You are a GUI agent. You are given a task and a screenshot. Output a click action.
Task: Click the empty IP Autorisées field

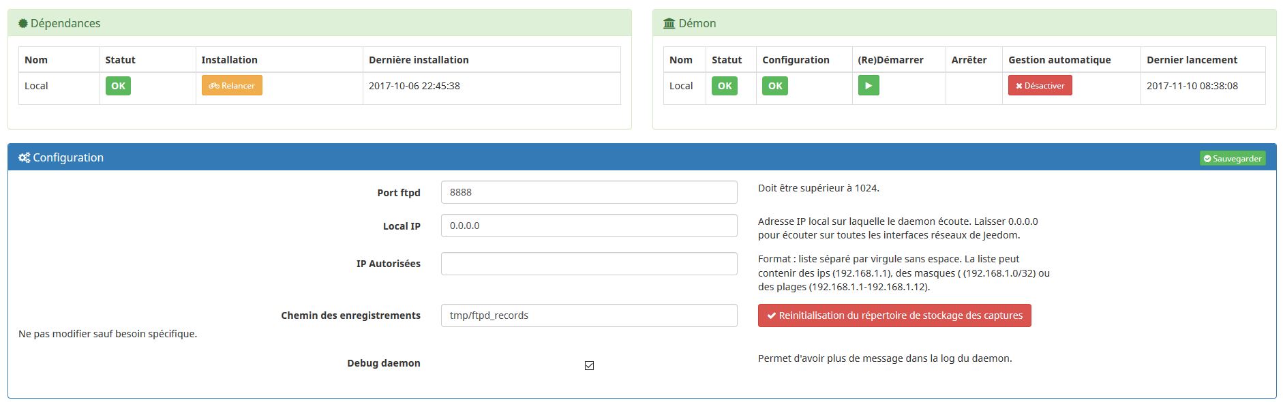589,264
